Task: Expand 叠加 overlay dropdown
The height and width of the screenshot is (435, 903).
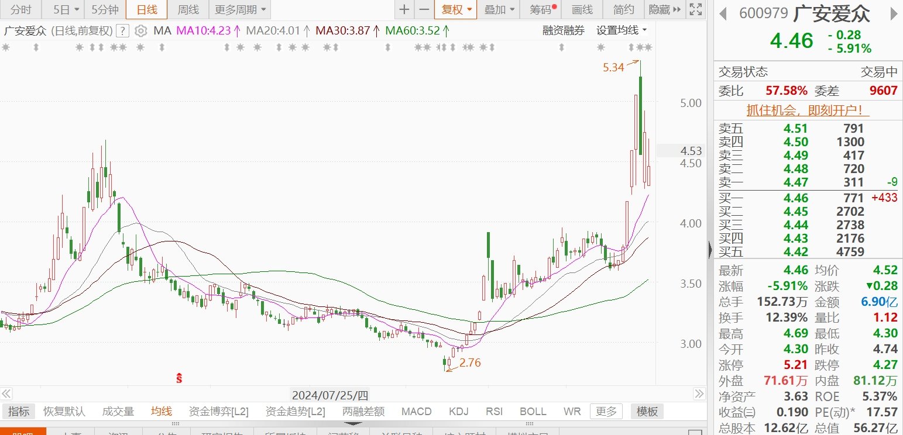Action: [x=499, y=9]
